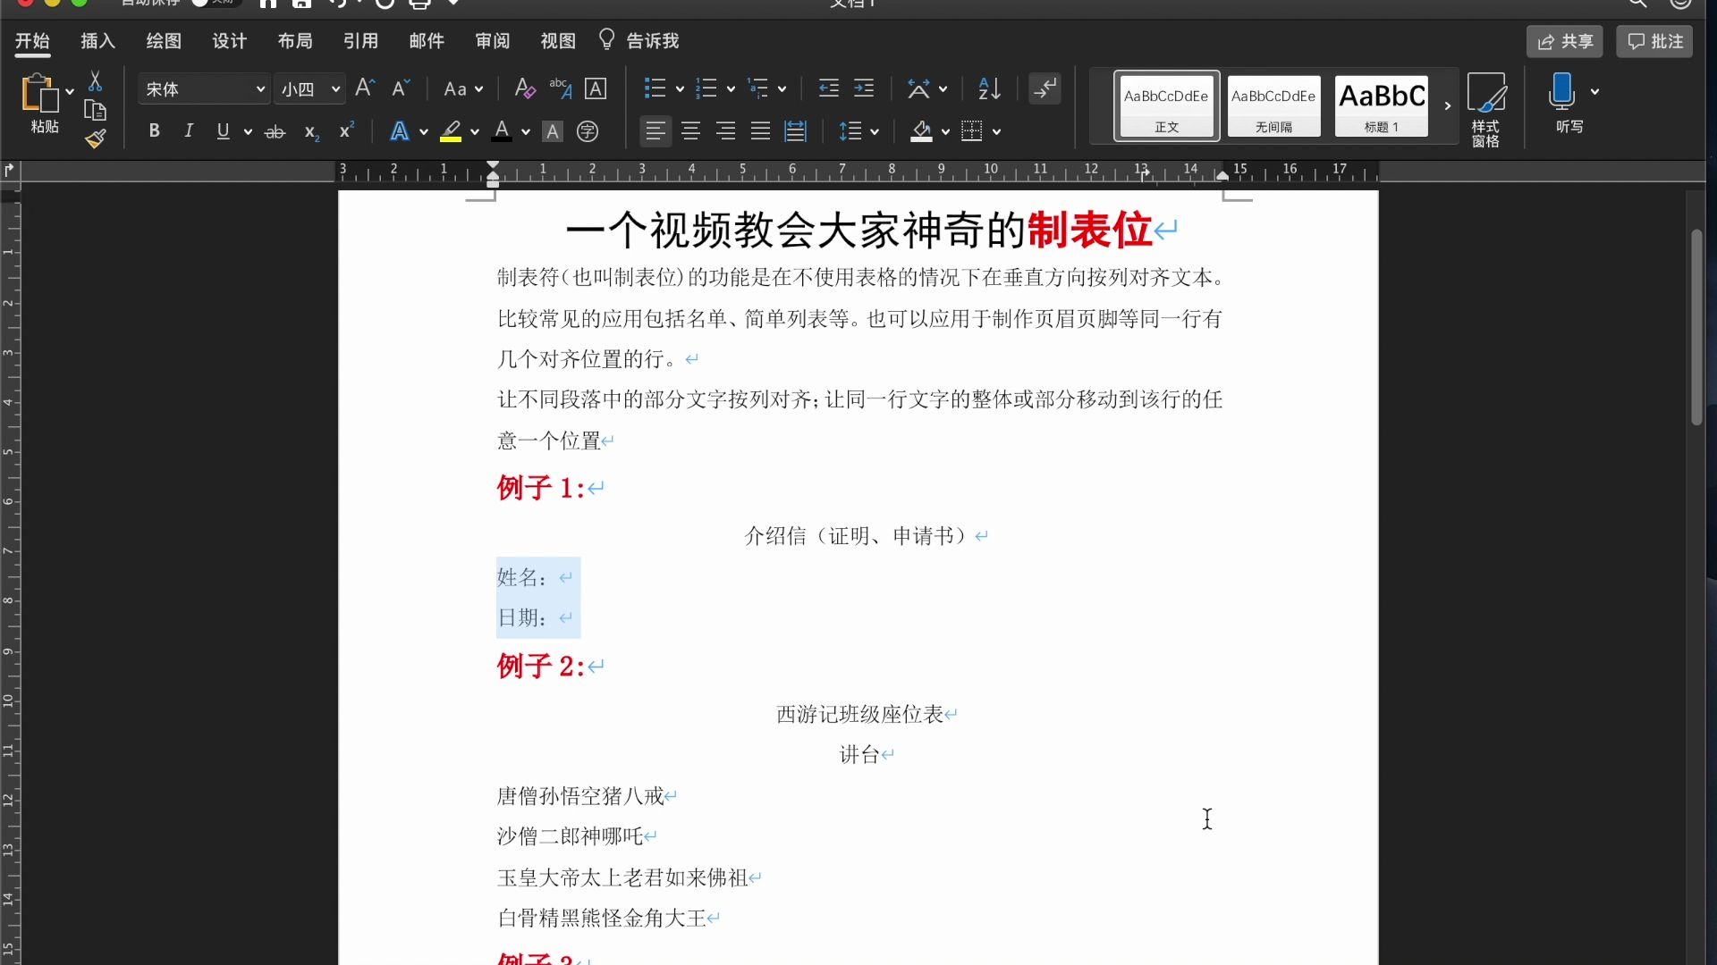Click the ruler tab selector
Screen dimensions: 1717x965
pos(10,169)
